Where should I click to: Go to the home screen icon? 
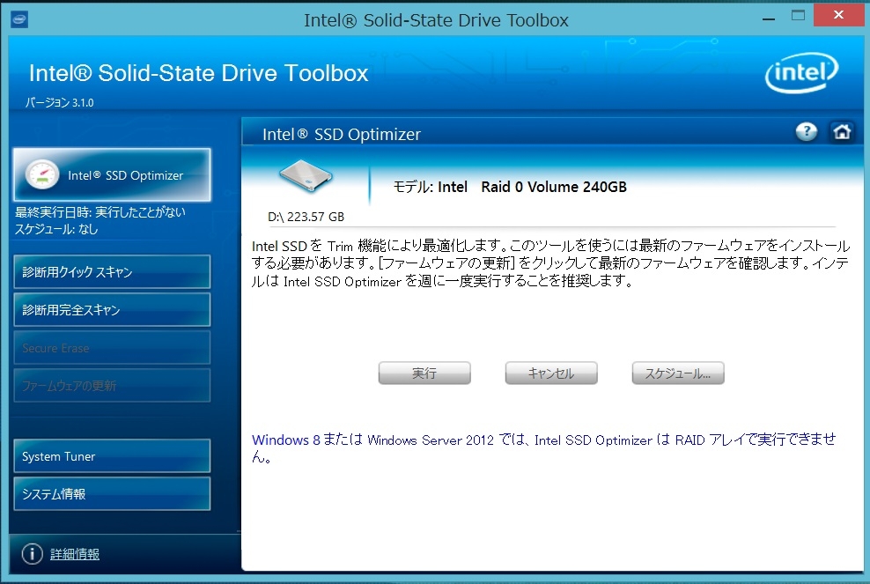point(842,131)
